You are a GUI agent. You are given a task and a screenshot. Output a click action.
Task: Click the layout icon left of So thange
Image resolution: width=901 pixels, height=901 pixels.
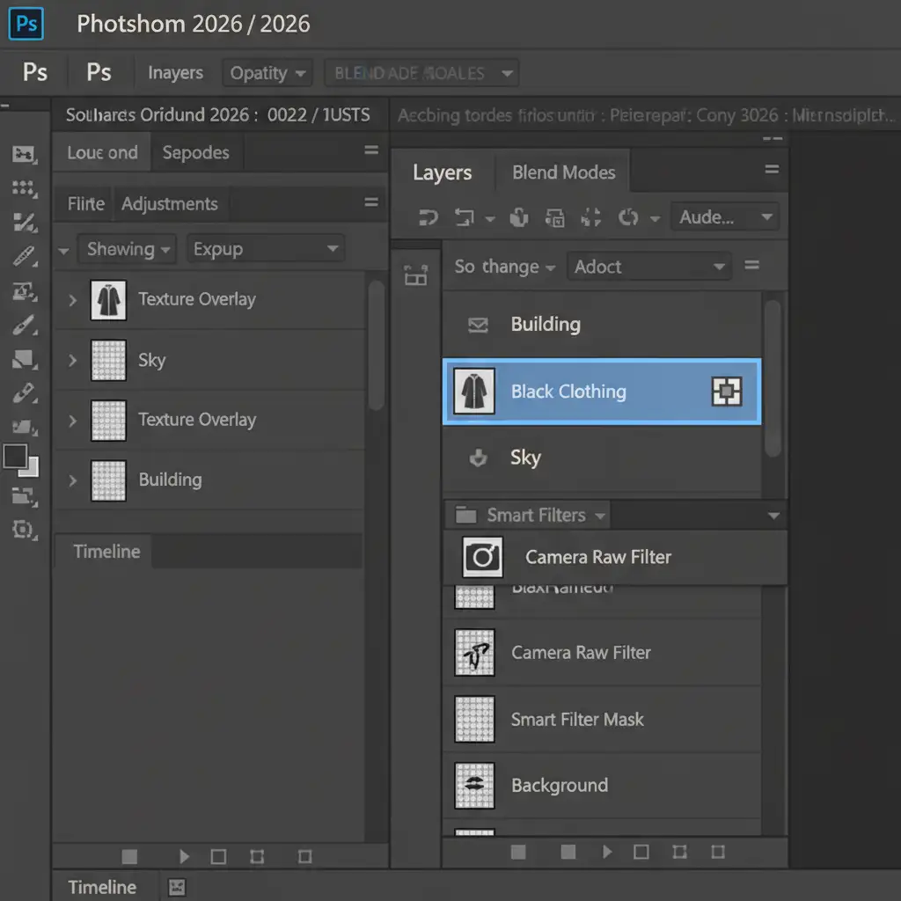[x=414, y=275]
